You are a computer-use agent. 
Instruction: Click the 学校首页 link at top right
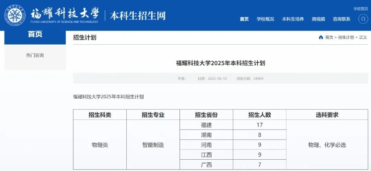pos(361,9)
